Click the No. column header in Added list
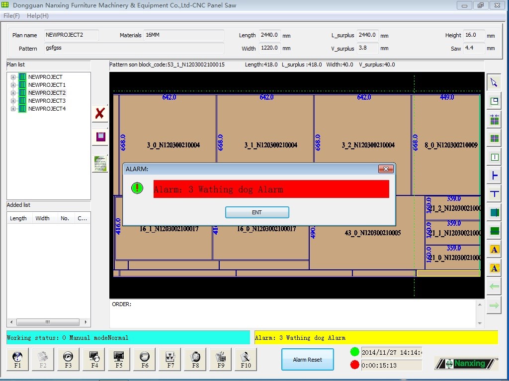This screenshot has height=381, width=509. click(x=65, y=218)
